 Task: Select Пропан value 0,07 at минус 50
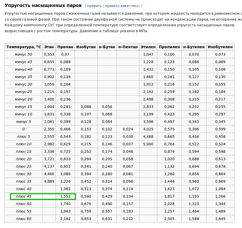65,55
